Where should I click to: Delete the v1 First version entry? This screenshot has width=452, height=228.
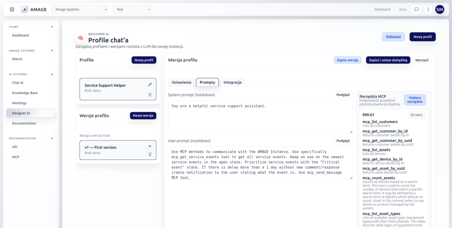click(x=150, y=154)
